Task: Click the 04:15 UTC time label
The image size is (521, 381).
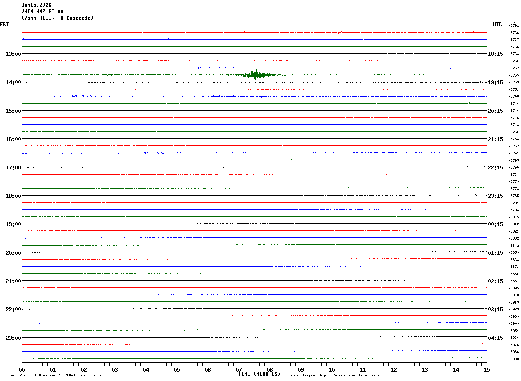Action: pos(495,338)
